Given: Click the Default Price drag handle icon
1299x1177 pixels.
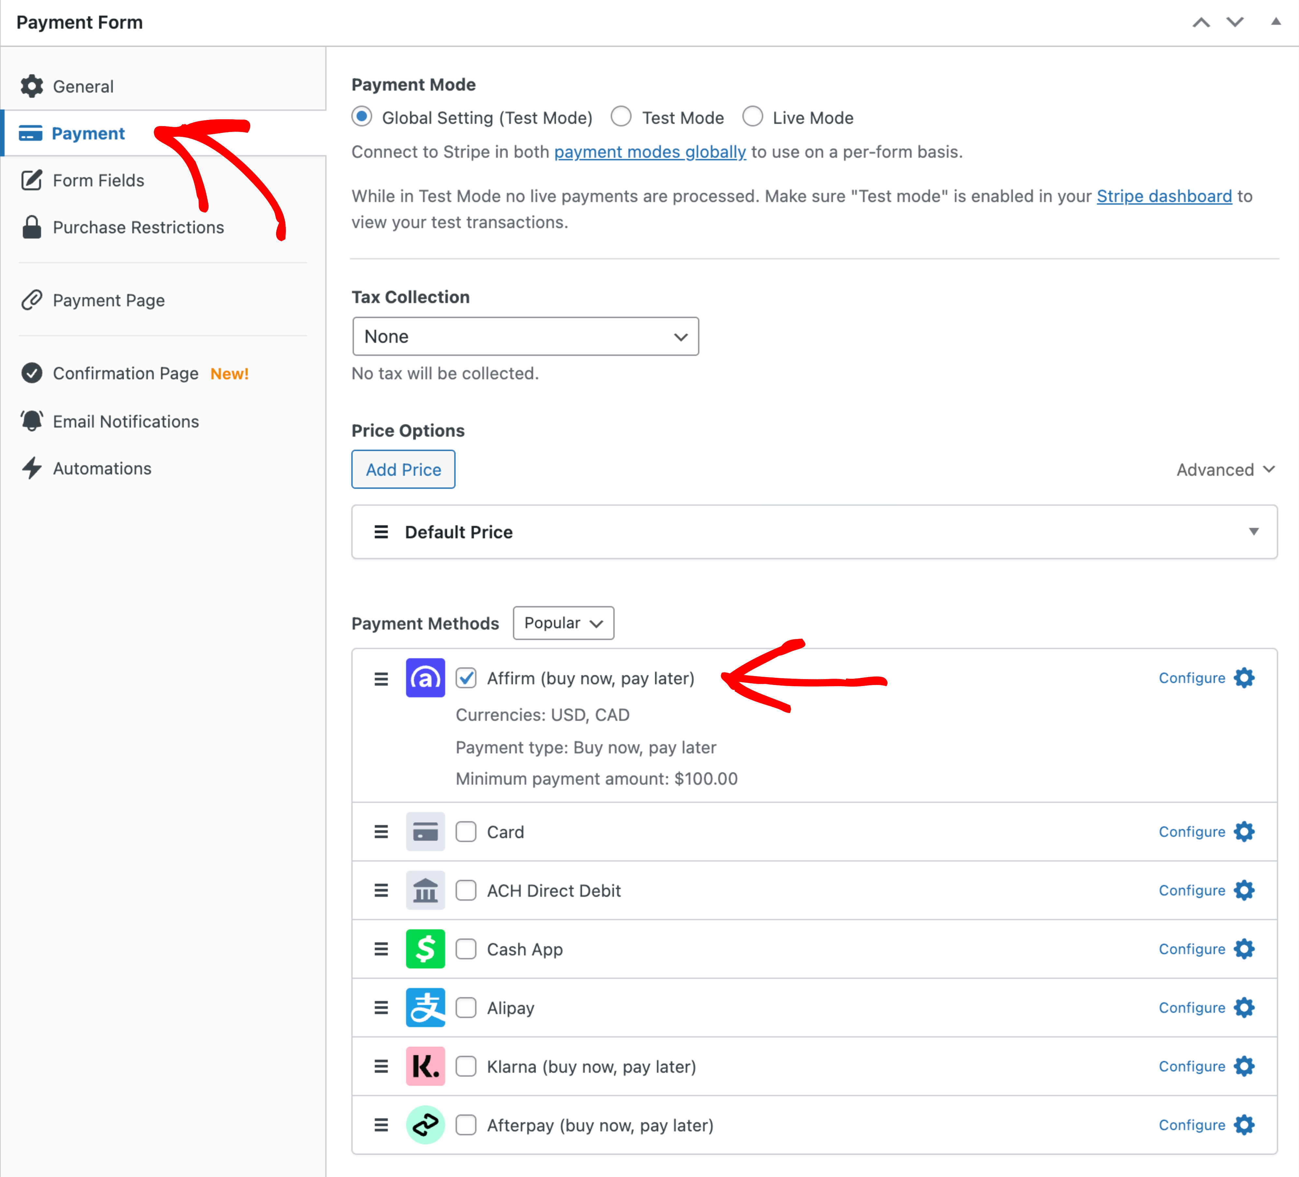Looking at the screenshot, I should pyautogui.click(x=381, y=532).
